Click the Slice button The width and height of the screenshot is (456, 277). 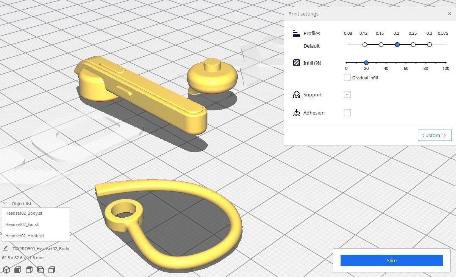pyautogui.click(x=391, y=260)
